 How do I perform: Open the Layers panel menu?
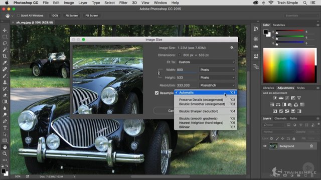pos(317,118)
